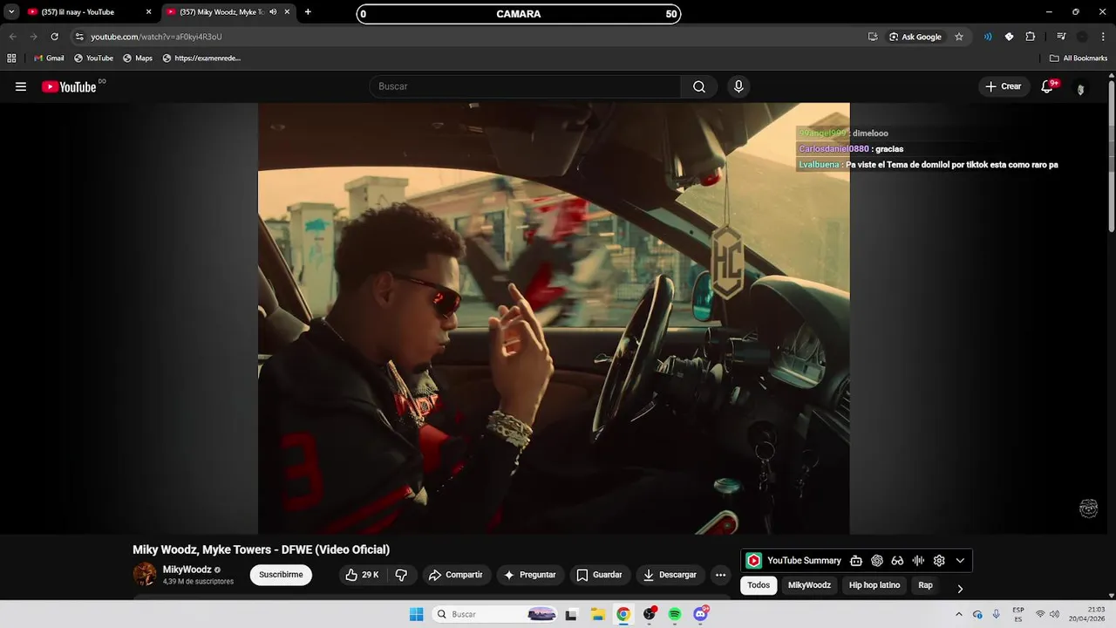Screen dimensions: 1116x628
Task: Click the MikyWoodz channel name link
Action: click(187, 570)
